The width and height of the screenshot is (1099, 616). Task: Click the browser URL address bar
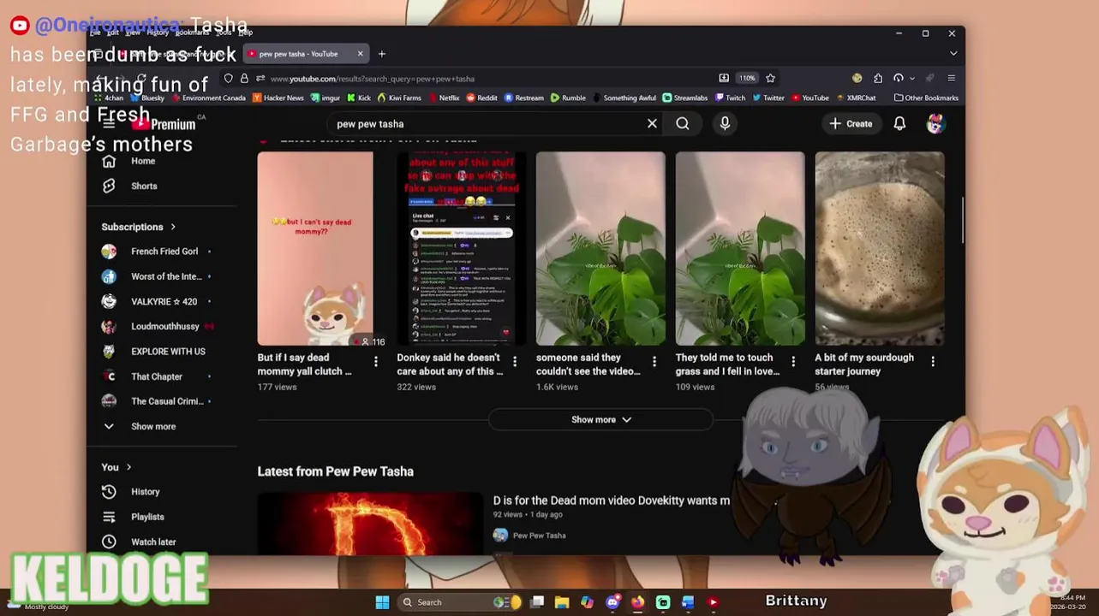pyautogui.click(x=488, y=79)
